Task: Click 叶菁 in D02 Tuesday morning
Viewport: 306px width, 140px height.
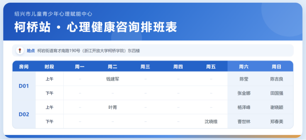Action: [113, 107]
